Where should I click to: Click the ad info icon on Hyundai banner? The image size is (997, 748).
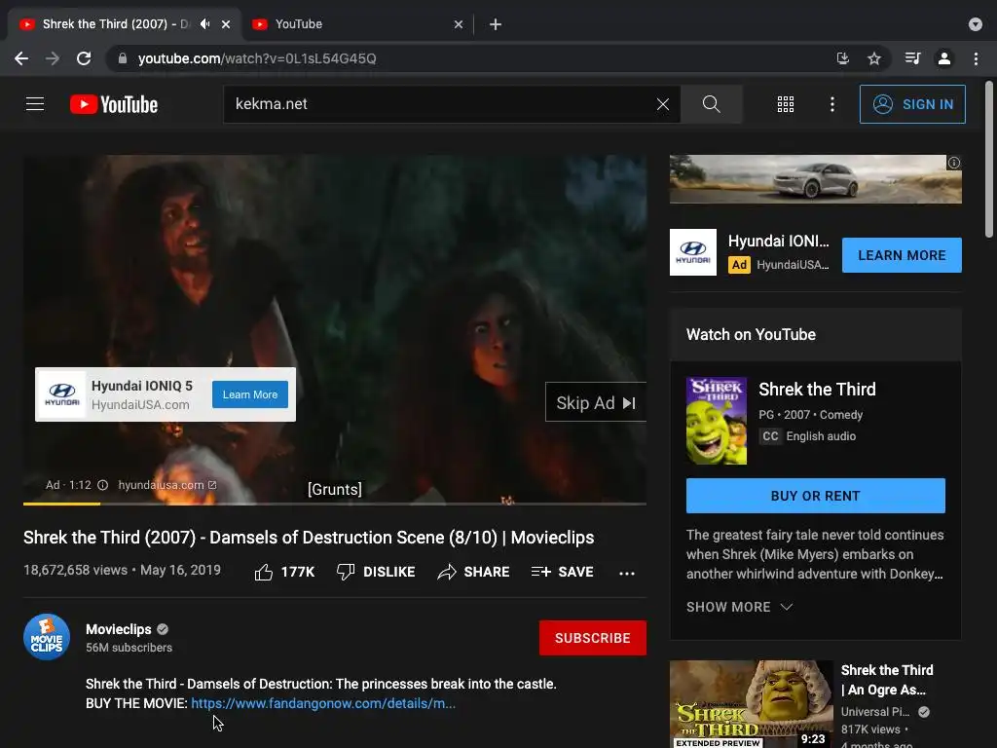954,163
